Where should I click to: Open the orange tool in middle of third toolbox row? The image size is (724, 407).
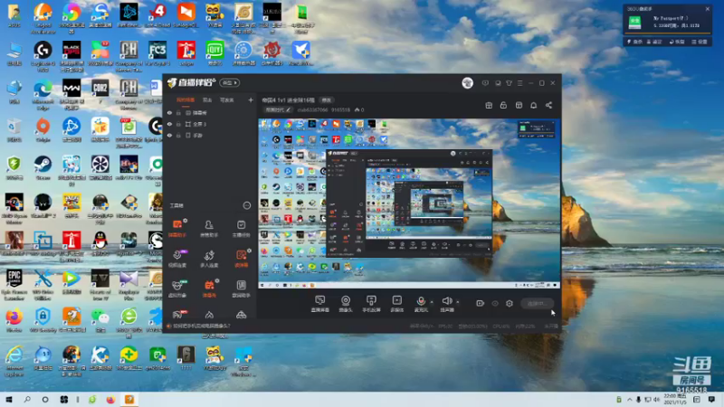tap(209, 289)
